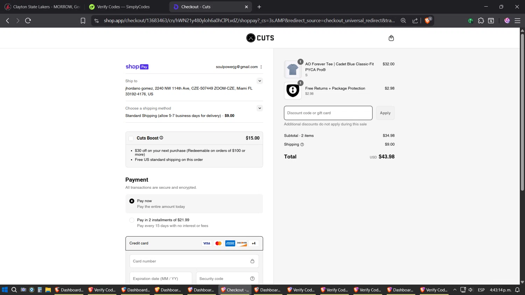The image size is (525, 295).
Task: Click the soulpowerjg@gmail.com email text
Action: tap(237, 67)
